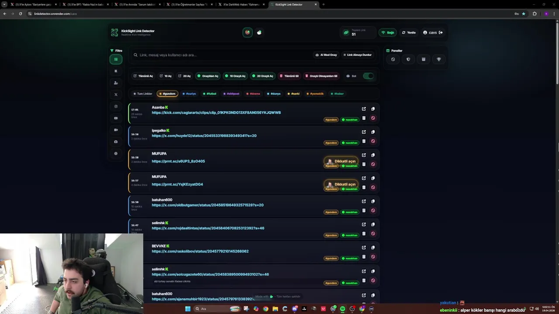This screenshot has width=559, height=314.
Task: Click Onaylı Olmayanları Sil button
Action: 321,76
